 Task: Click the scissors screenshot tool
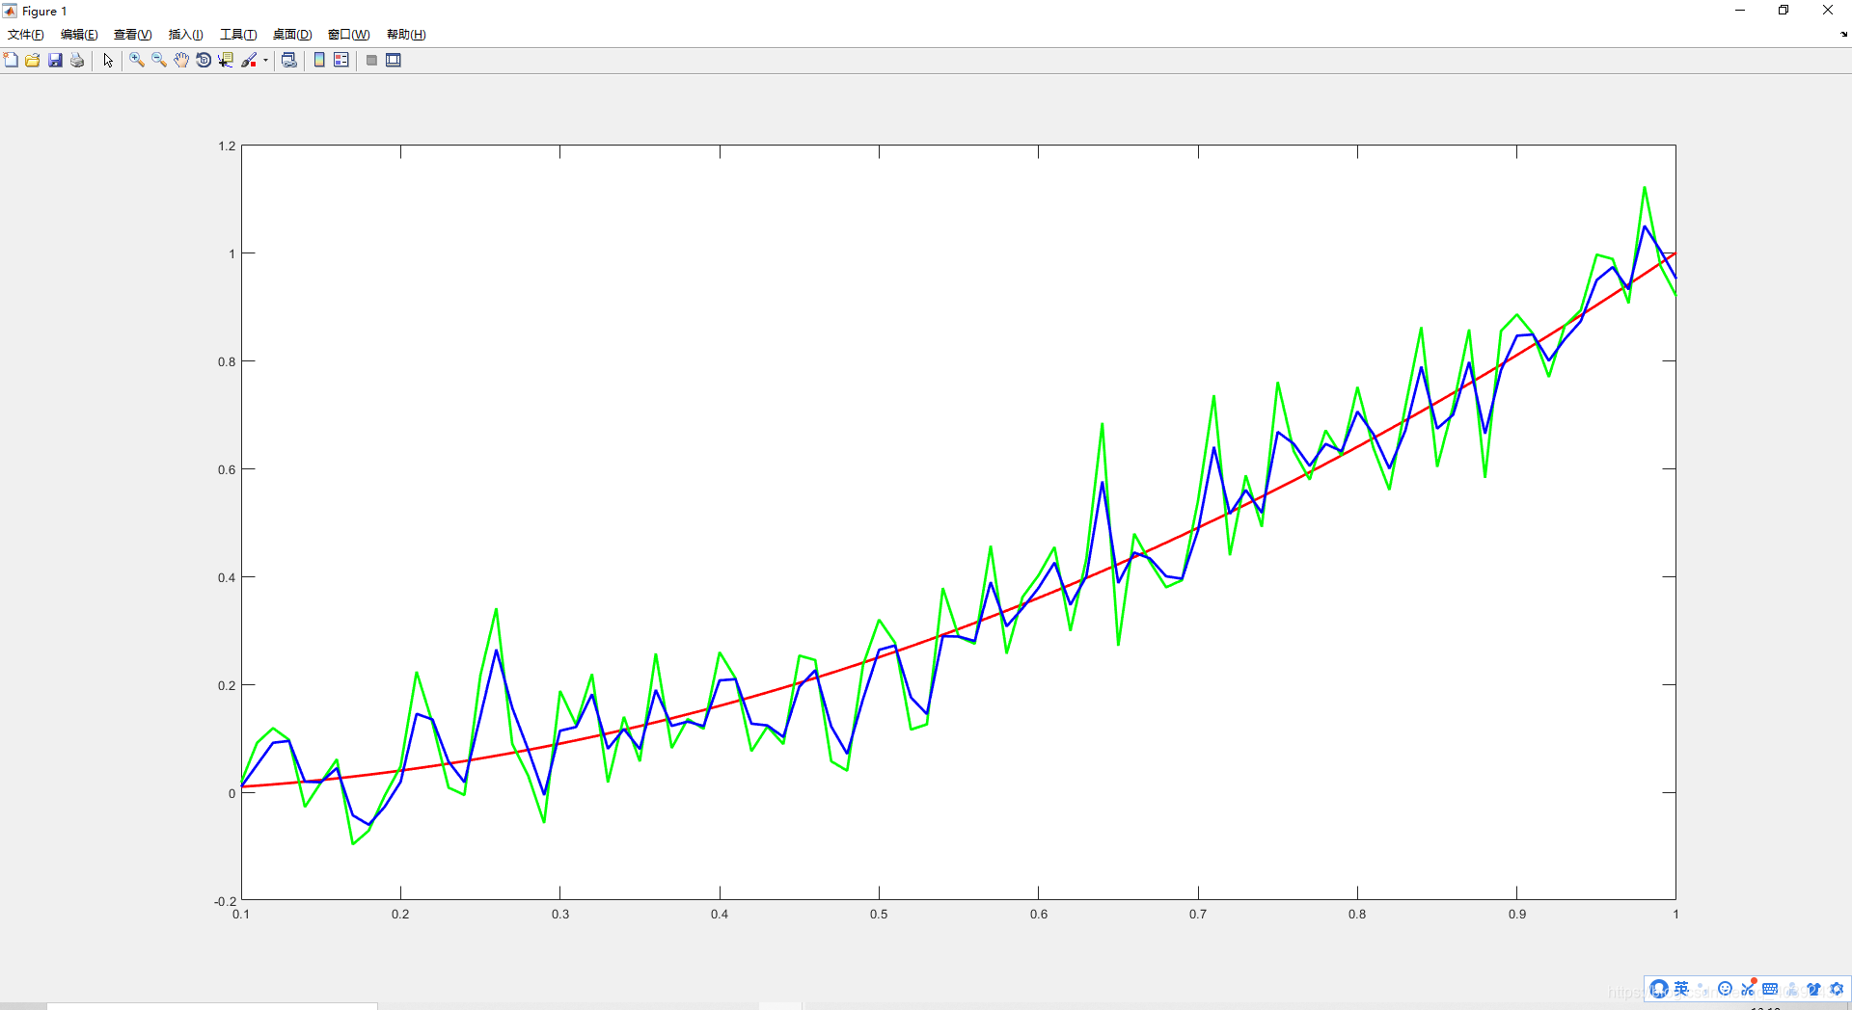point(1748,989)
